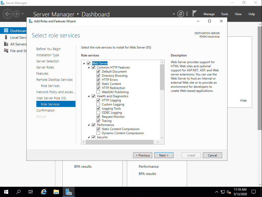The width and height of the screenshot is (262, 197).
Task: Click the refresh icon in Server Manager
Action: point(181,14)
